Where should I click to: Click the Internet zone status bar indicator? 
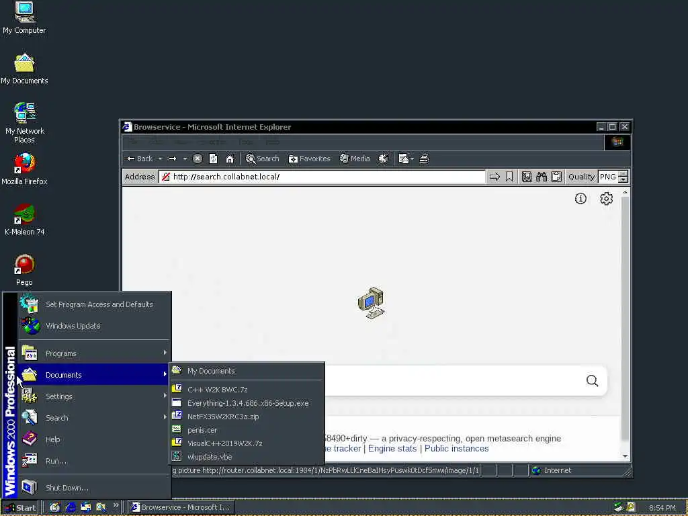(x=552, y=470)
